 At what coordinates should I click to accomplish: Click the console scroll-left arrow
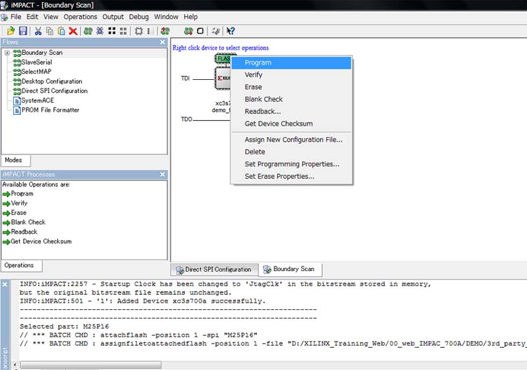coord(14,365)
